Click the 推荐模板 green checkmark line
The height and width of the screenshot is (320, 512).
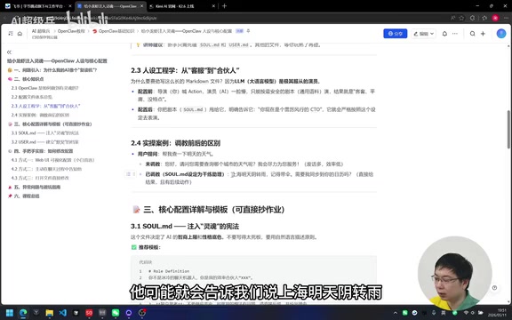(146, 247)
